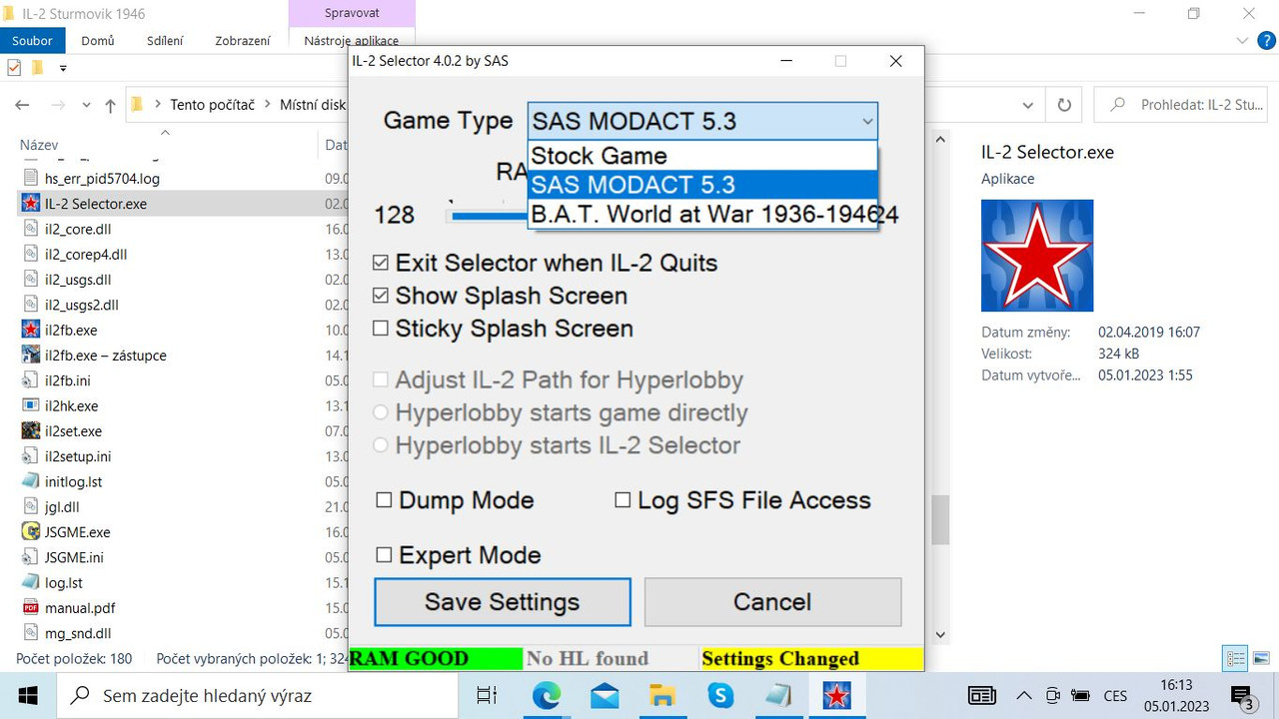Click Save Settings button
1279x719 pixels.
(503, 602)
